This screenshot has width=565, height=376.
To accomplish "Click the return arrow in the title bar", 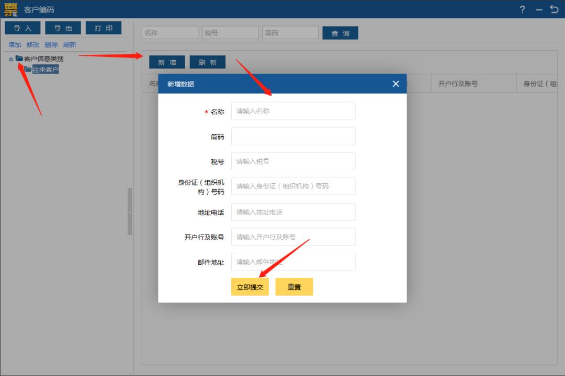I will point(554,9).
